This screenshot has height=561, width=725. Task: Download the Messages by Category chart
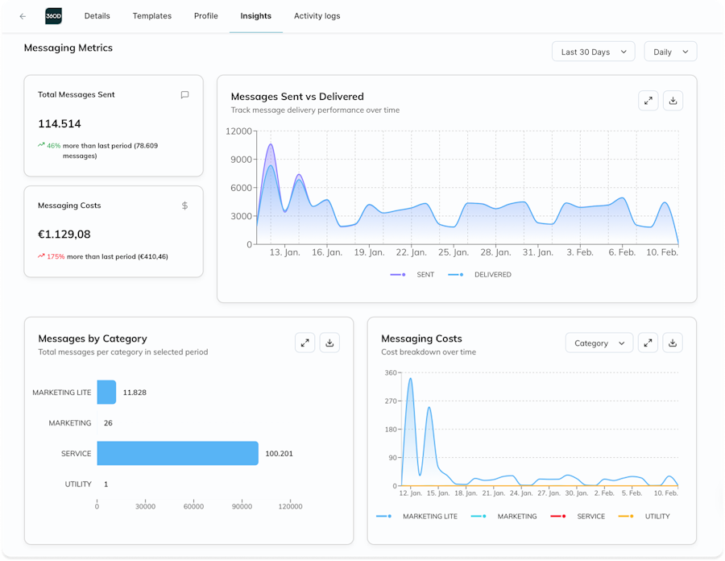tap(329, 343)
